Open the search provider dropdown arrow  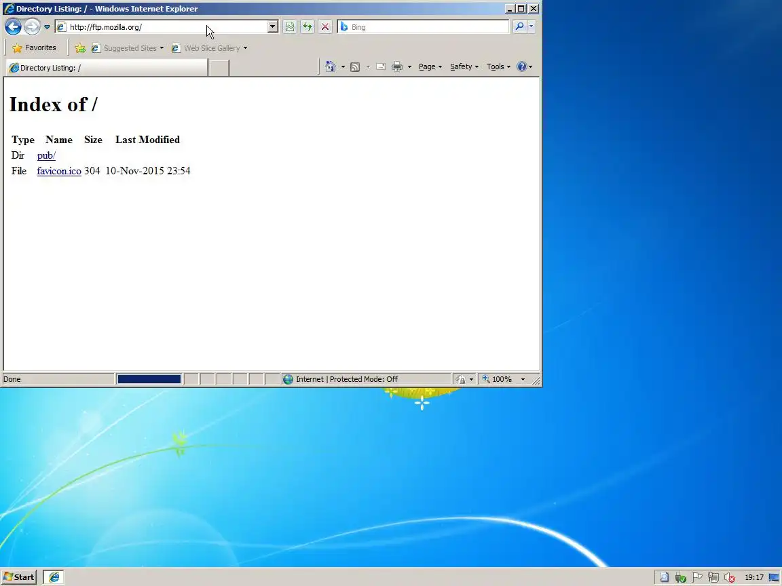531,26
